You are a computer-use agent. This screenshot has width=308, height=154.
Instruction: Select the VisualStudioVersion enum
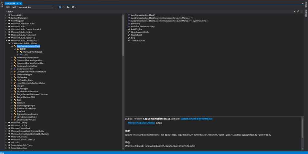tap(26, 120)
